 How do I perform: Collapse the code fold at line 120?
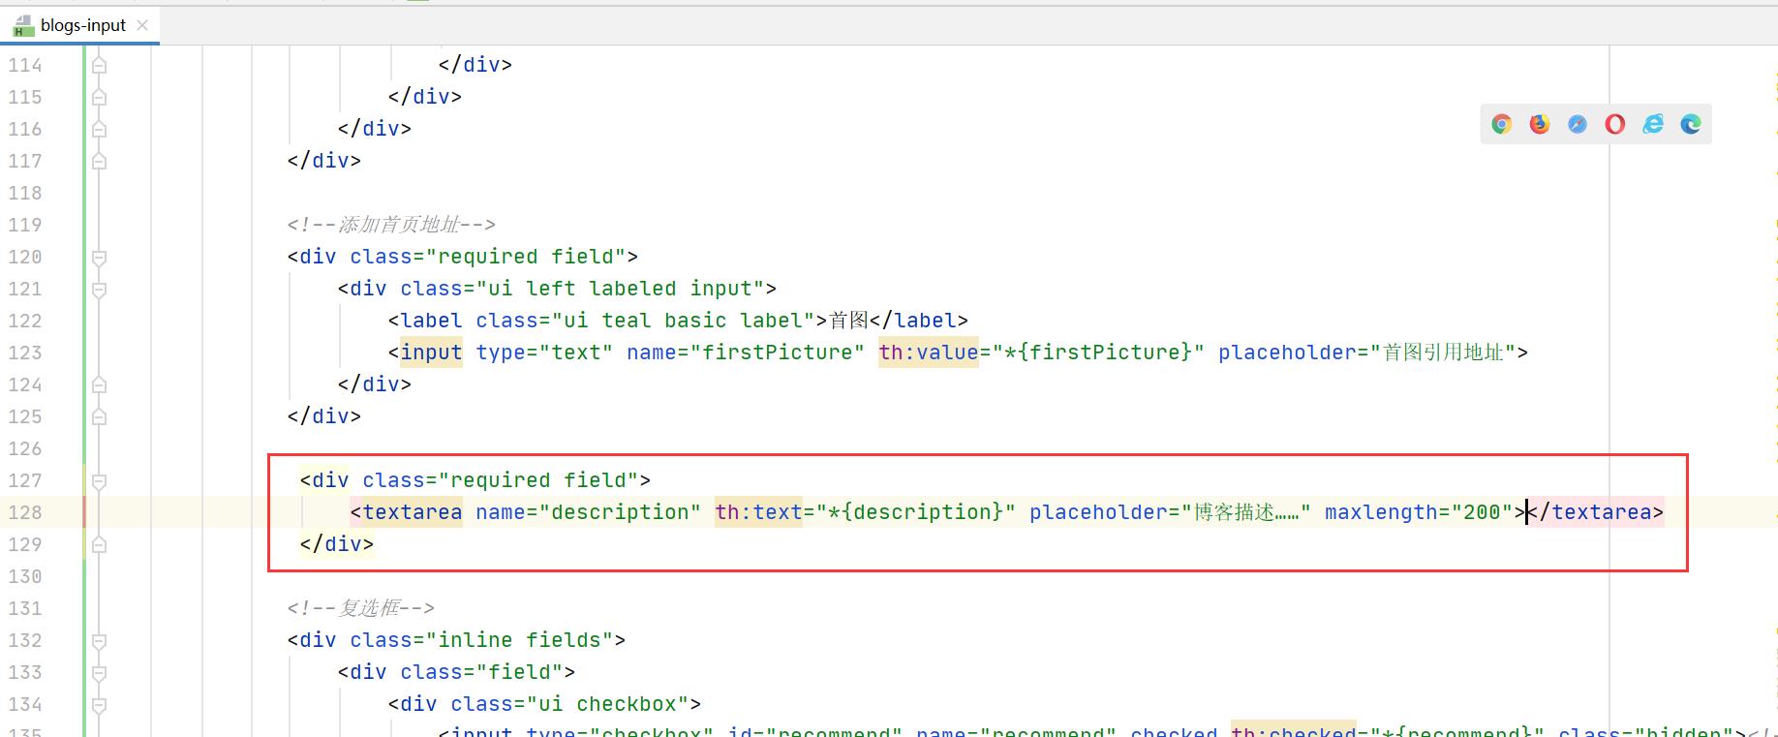(x=99, y=258)
